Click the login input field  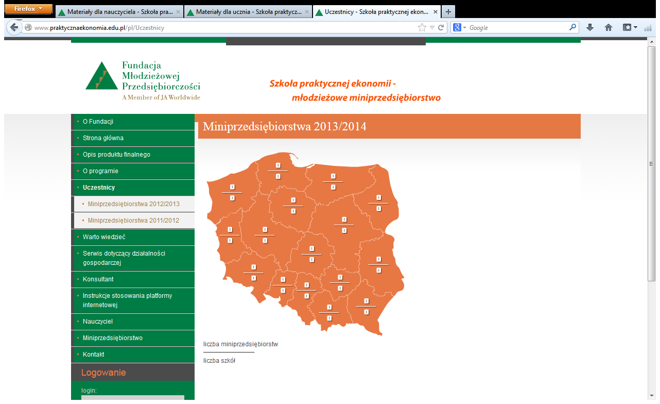[133, 398]
